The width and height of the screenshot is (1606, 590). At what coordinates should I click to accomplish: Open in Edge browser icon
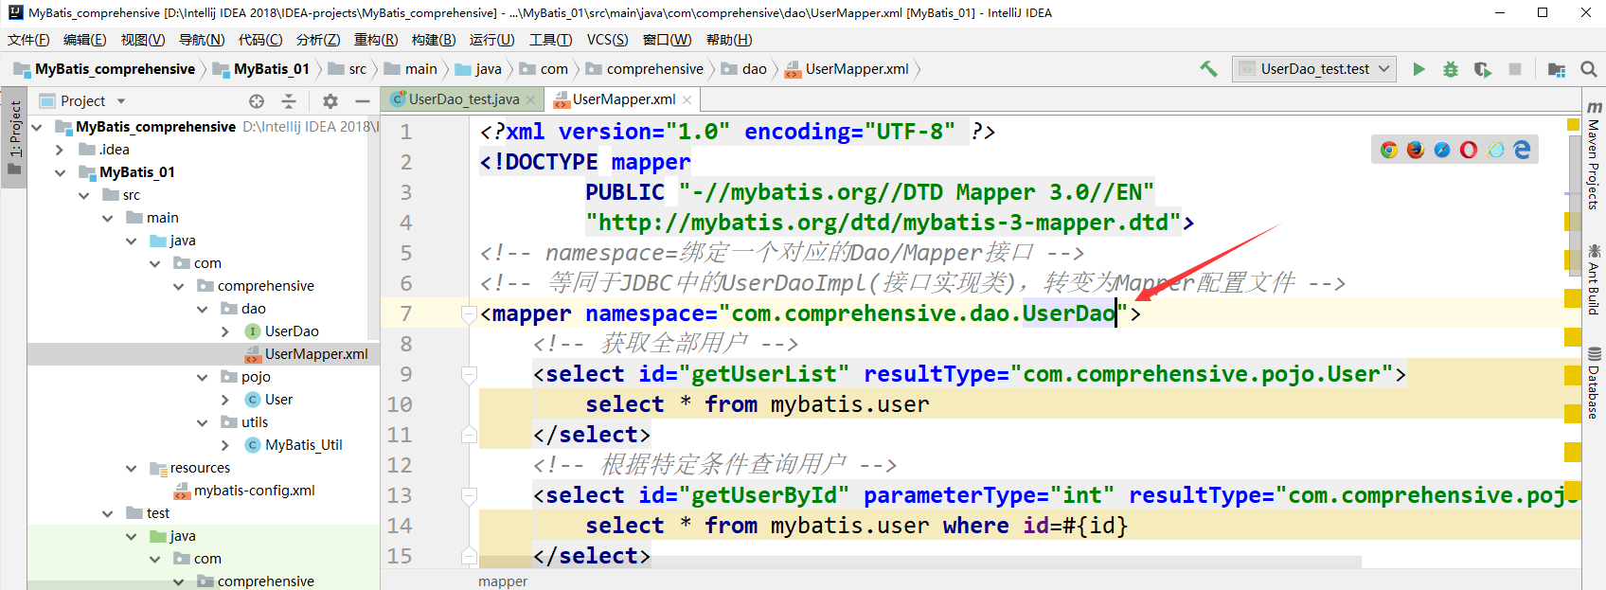pos(1522,150)
